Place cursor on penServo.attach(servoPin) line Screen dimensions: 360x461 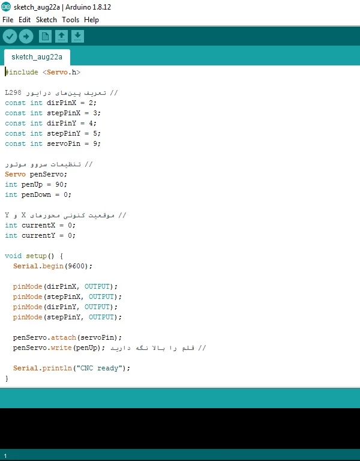(67, 337)
